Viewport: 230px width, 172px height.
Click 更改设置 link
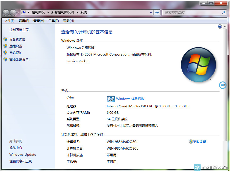pos(200,142)
